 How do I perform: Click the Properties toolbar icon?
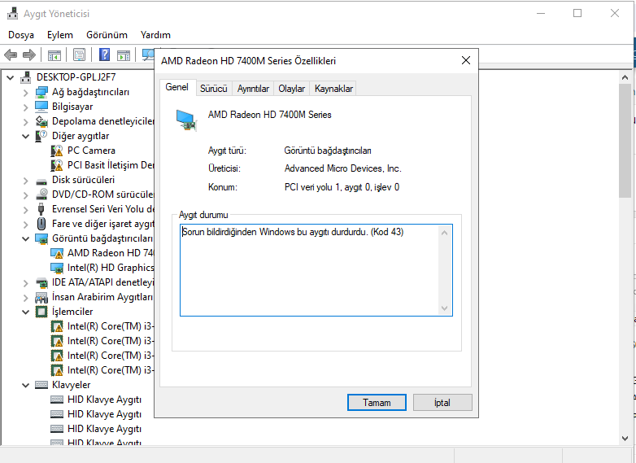[79, 55]
